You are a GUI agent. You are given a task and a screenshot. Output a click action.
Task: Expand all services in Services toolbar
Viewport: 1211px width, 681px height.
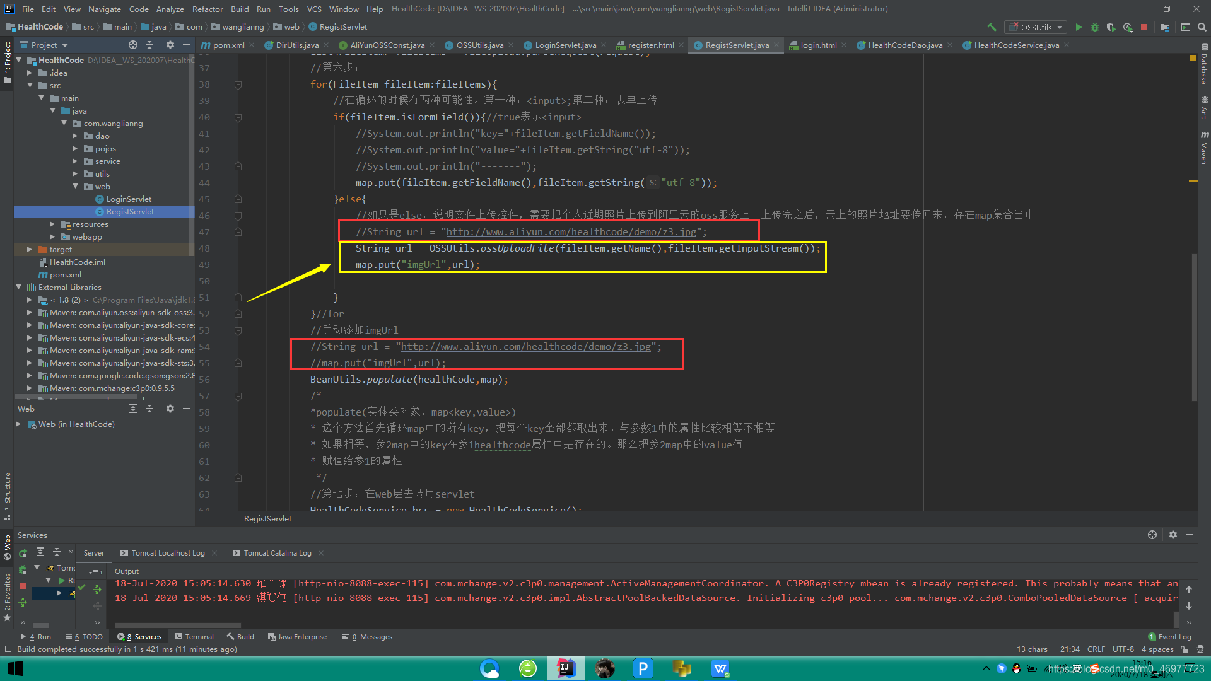40,552
